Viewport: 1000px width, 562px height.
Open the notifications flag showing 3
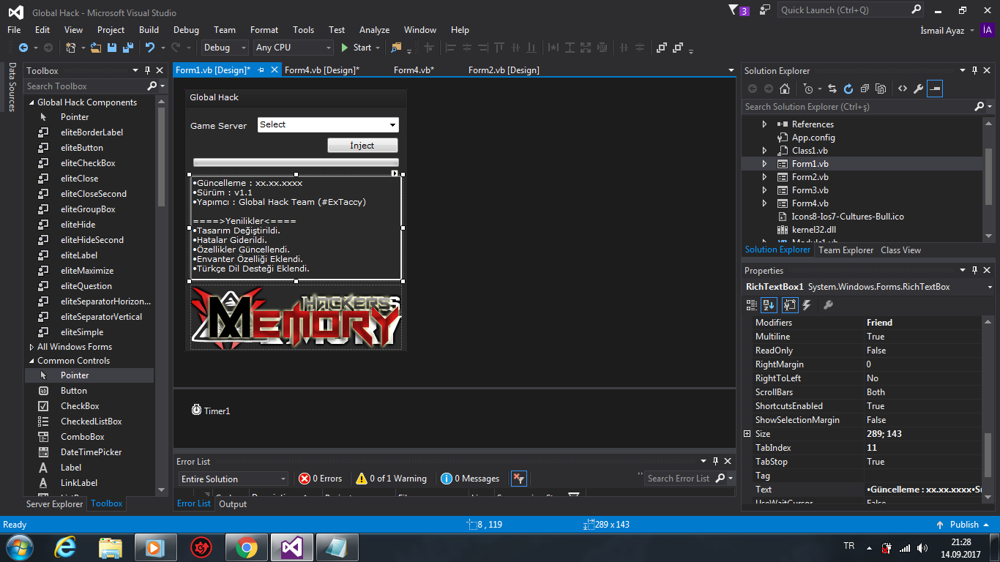pyautogui.click(x=739, y=10)
